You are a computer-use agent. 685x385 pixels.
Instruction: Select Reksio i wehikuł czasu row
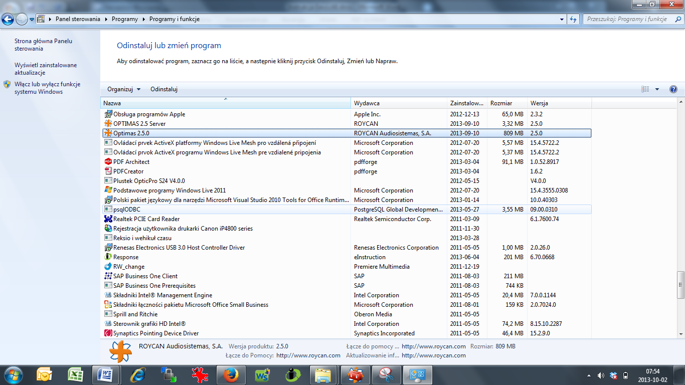click(347, 238)
